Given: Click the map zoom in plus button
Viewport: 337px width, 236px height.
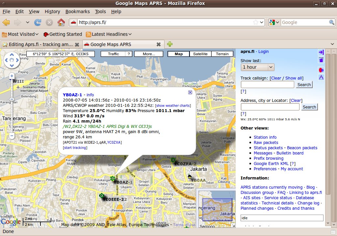Looking at the screenshot, I should pyautogui.click(x=12, y=76).
